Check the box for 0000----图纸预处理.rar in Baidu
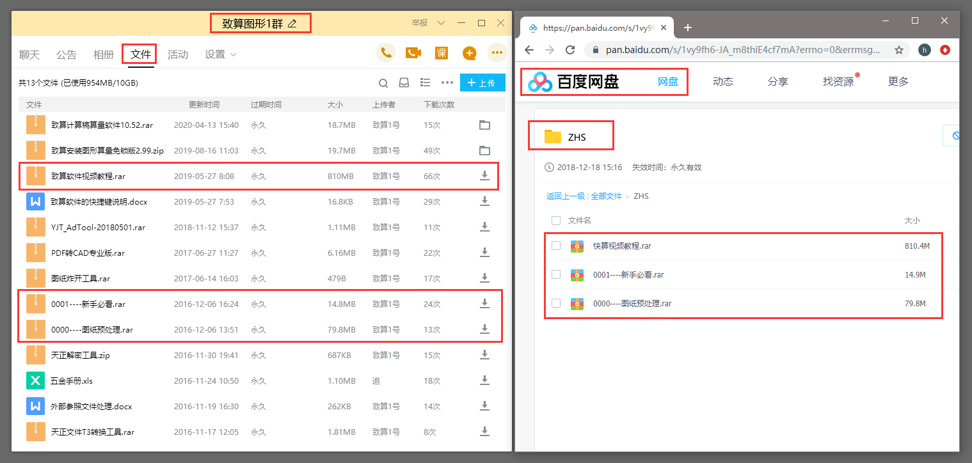Image resolution: width=972 pixels, height=463 pixels. pos(555,303)
